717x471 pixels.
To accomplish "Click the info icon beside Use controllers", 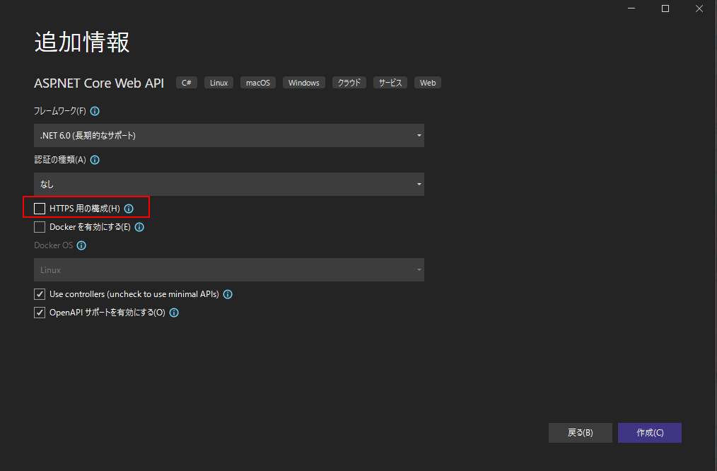I will point(228,294).
